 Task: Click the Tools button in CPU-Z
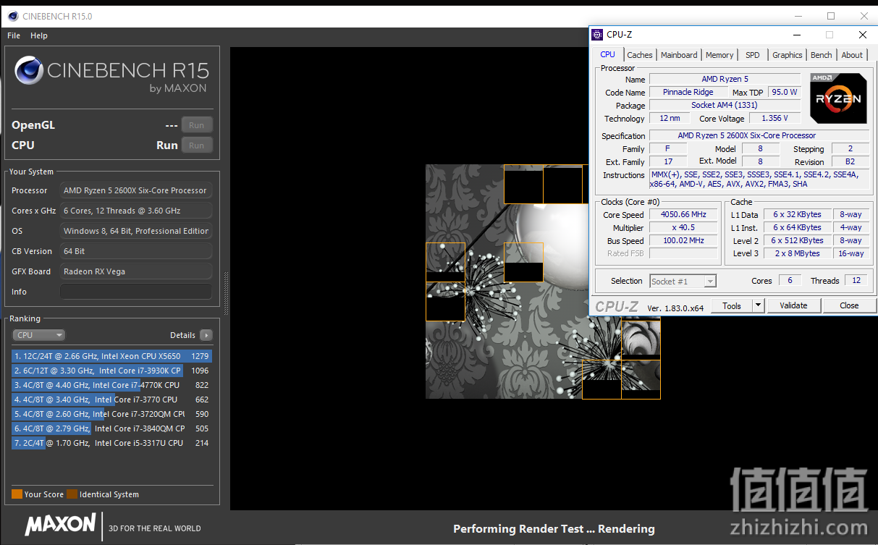click(x=732, y=306)
